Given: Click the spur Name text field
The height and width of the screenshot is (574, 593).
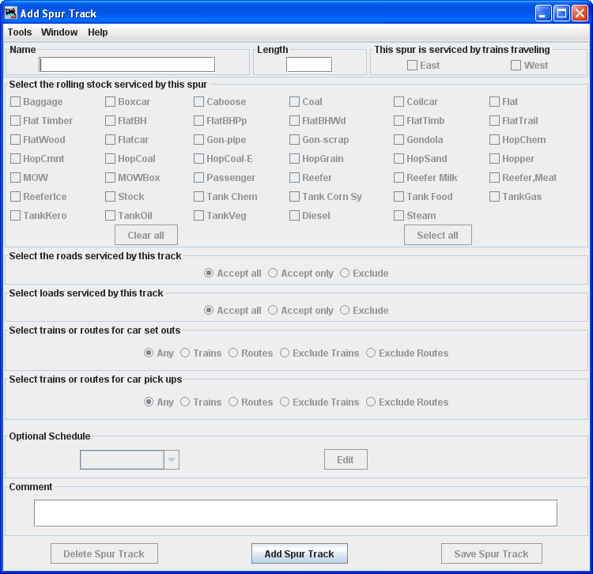Looking at the screenshot, I should pyautogui.click(x=127, y=65).
